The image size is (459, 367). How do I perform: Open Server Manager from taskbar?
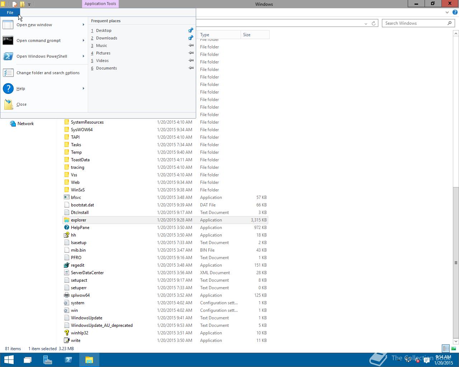pyautogui.click(x=48, y=360)
